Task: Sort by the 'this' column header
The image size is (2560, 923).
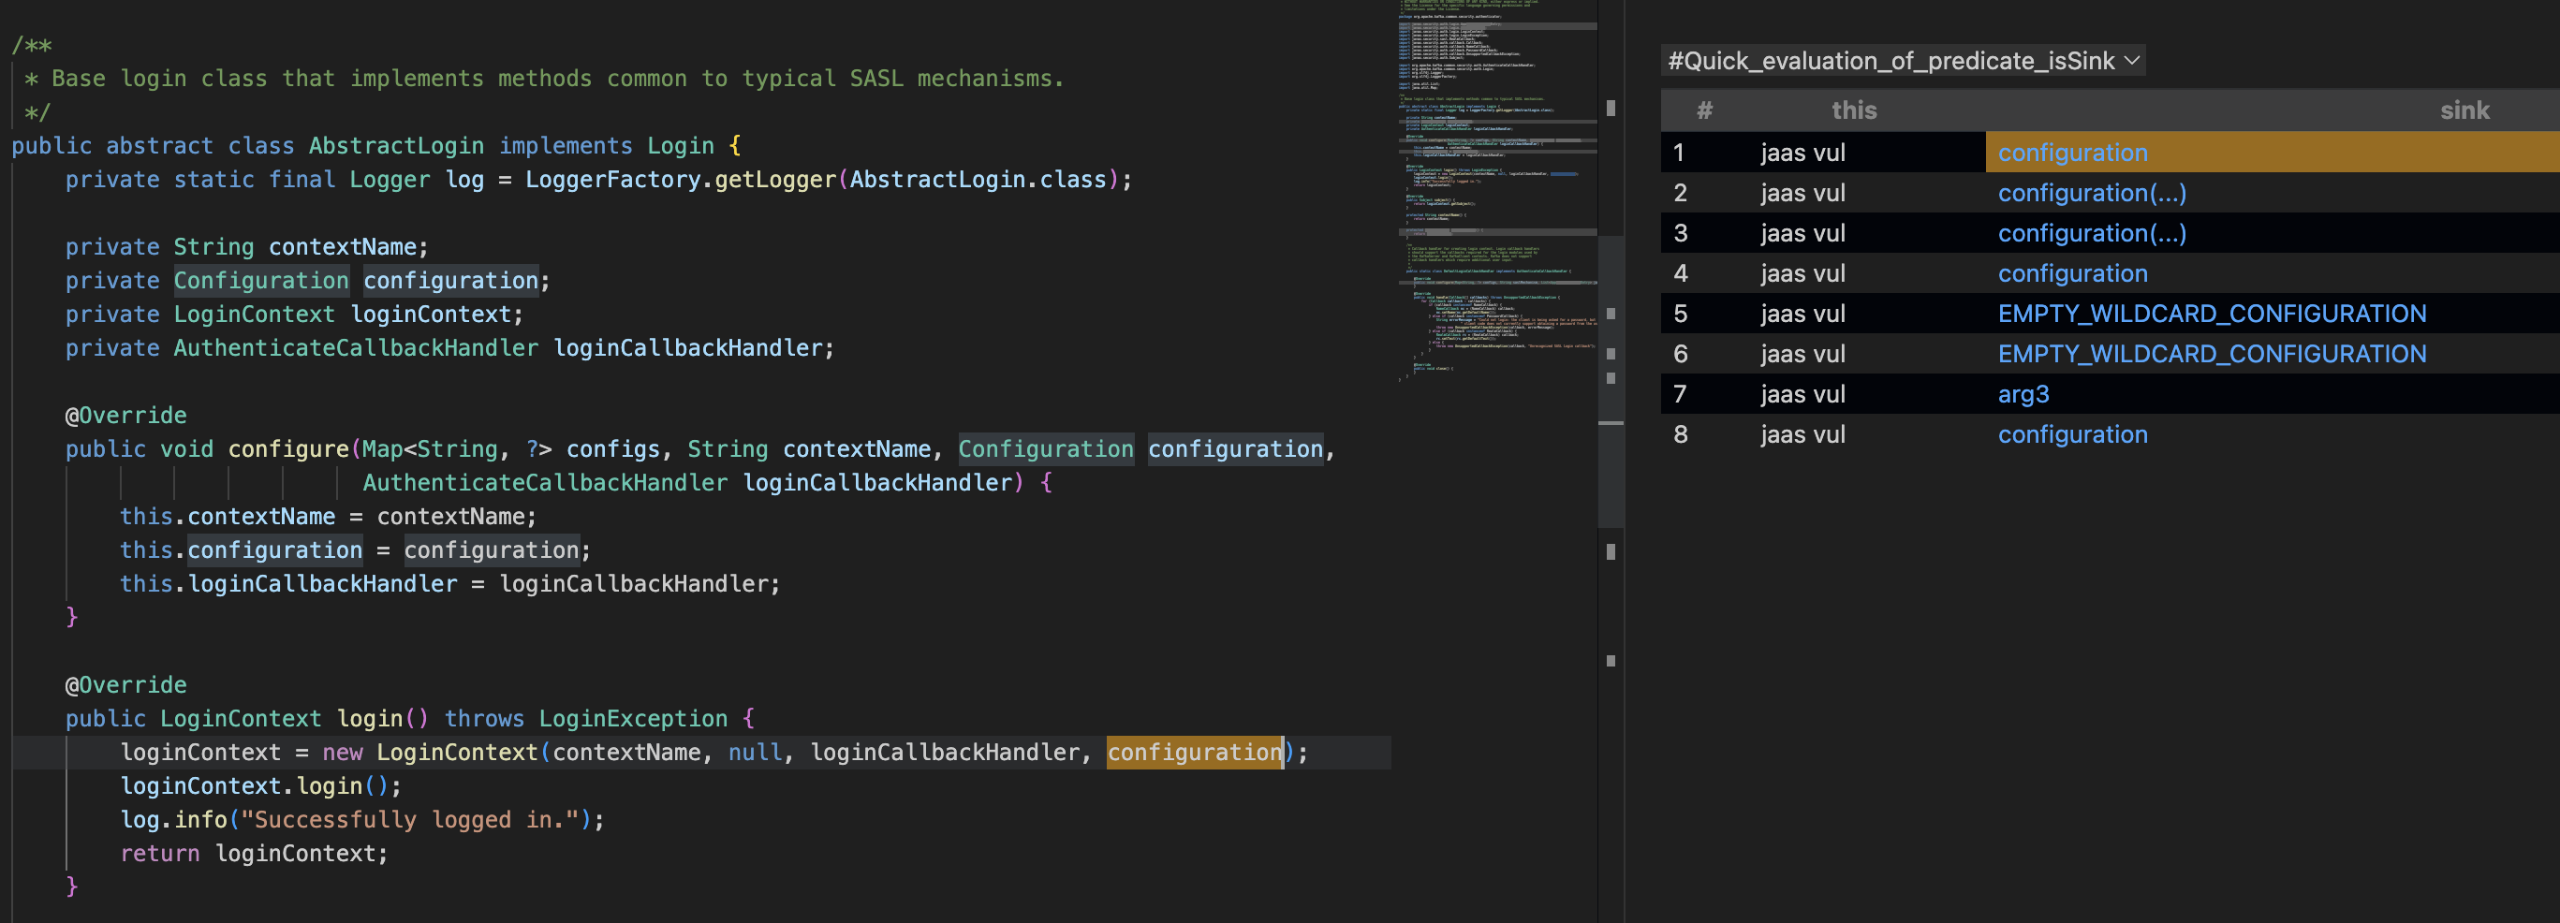Action: (x=1853, y=110)
